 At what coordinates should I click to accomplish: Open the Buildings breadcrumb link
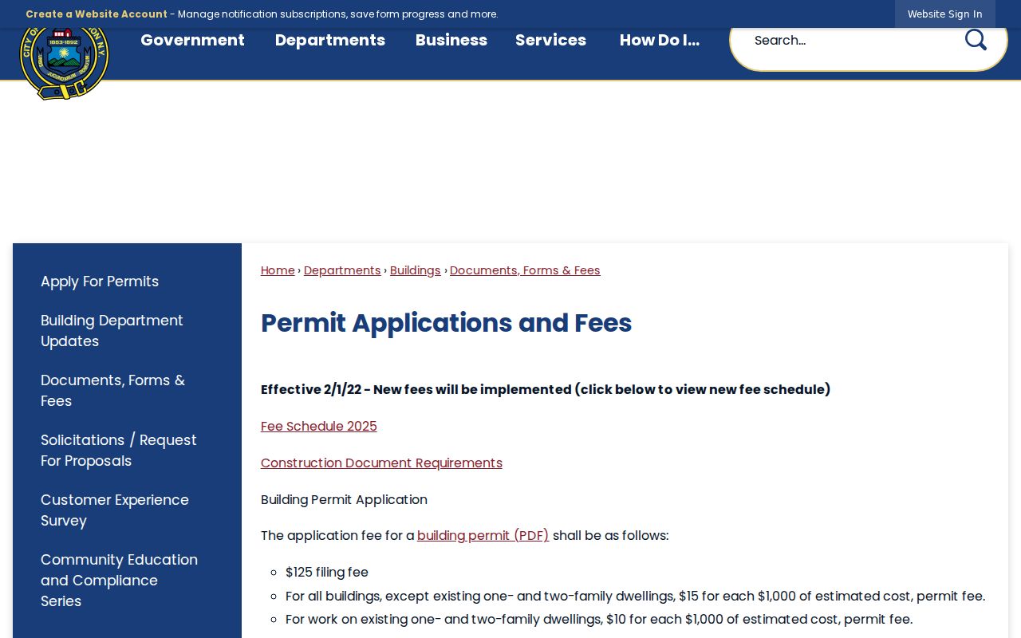(x=415, y=270)
